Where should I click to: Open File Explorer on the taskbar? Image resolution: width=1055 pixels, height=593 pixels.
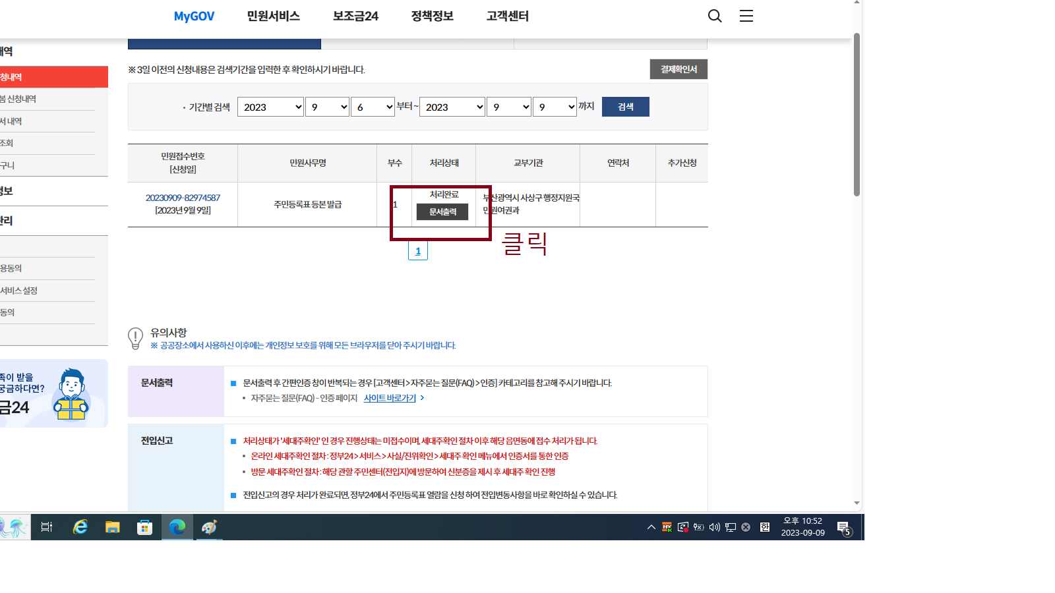pyautogui.click(x=112, y=527)
